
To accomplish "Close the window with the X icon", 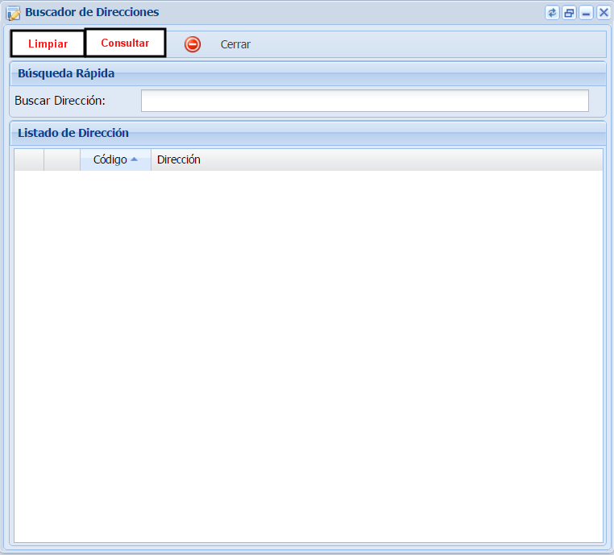I will (x=604, y=13).
